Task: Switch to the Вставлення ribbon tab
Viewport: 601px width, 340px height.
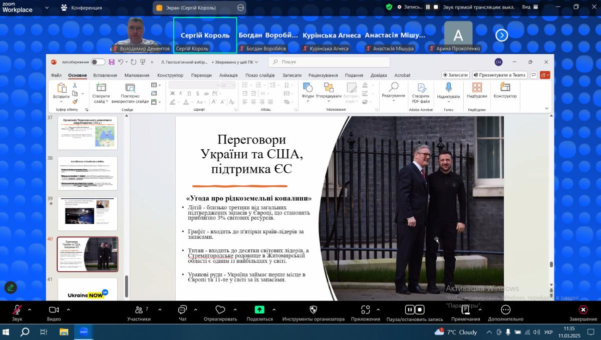Action: pyautogui.click(x=105, y=76)
